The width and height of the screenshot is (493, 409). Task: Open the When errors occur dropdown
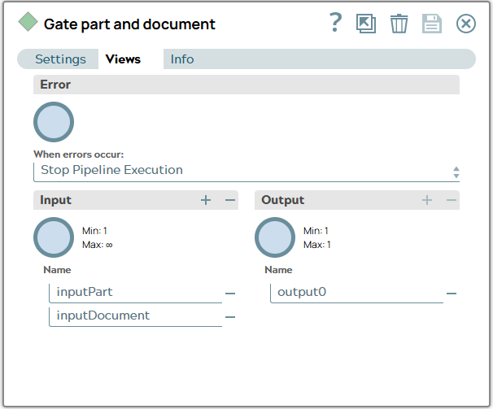246,172
